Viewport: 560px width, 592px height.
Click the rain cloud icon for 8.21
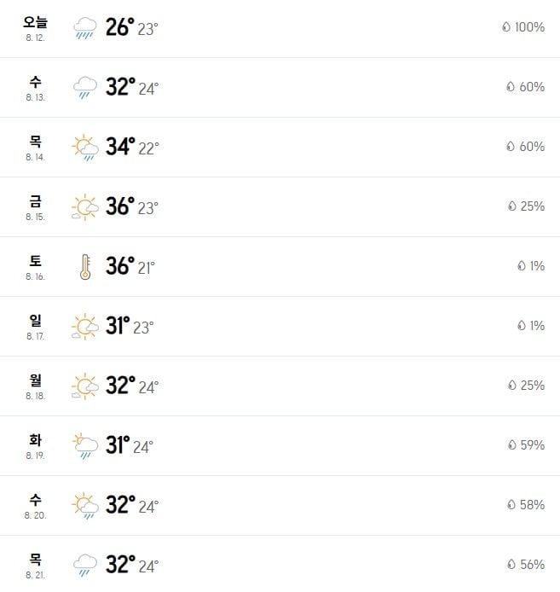click(x=85, y=566)
